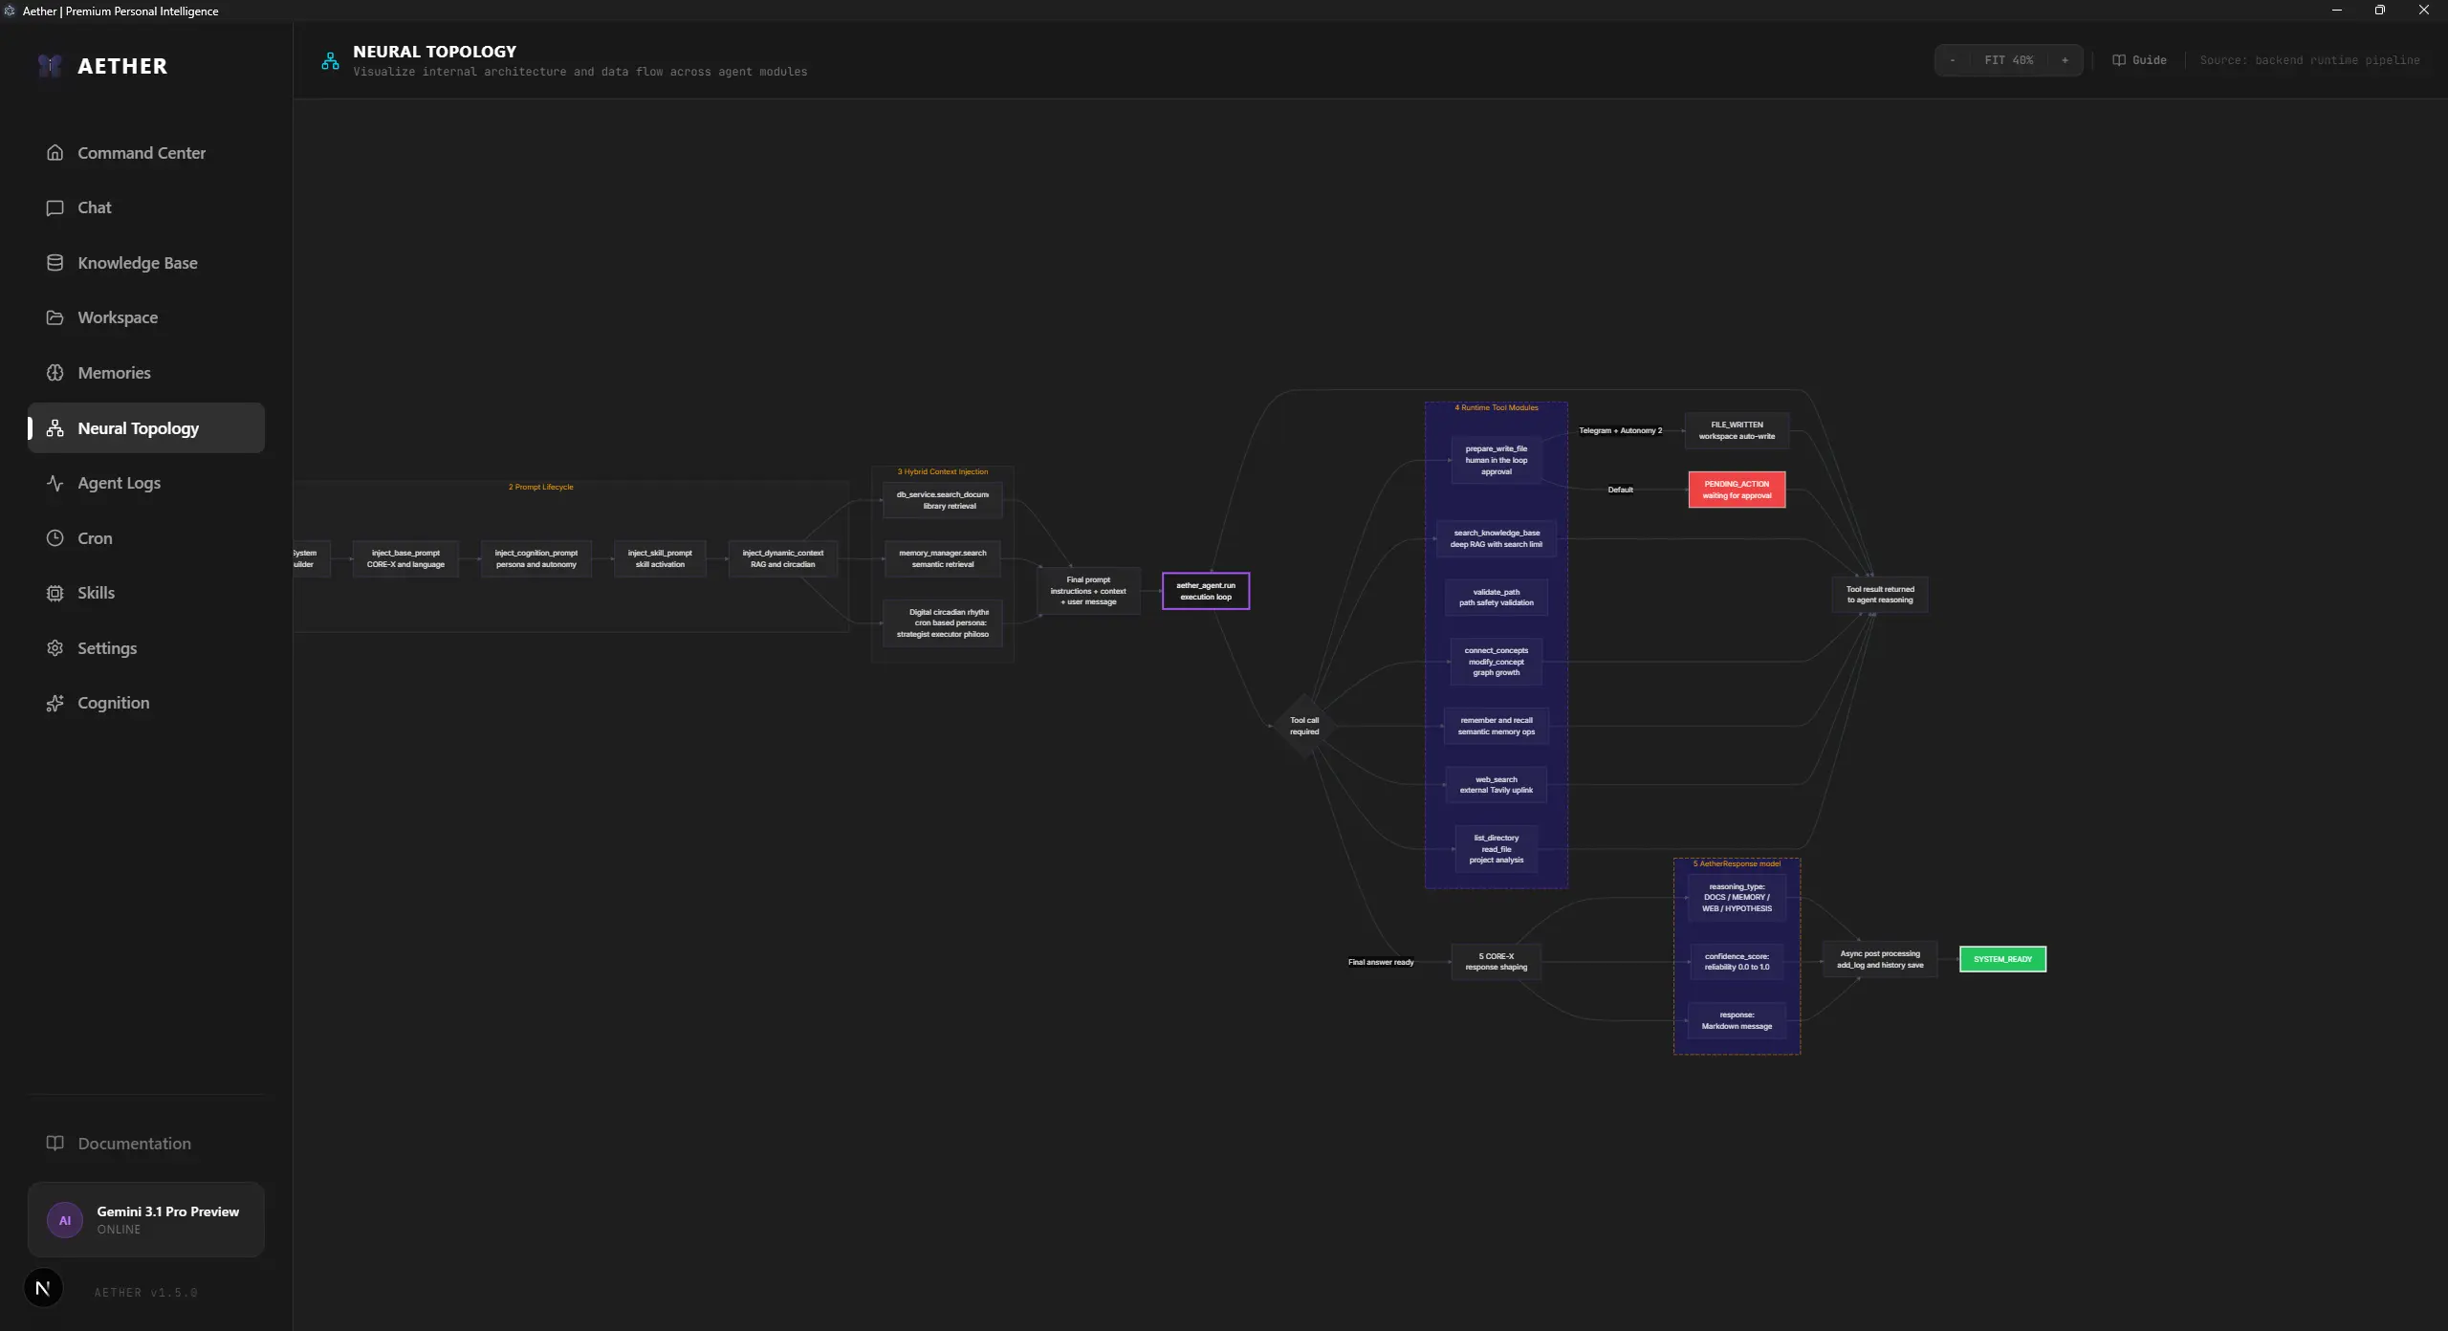Click the Neural Topology header network icon
The image size is (2448, 1331).
(330, 61)
